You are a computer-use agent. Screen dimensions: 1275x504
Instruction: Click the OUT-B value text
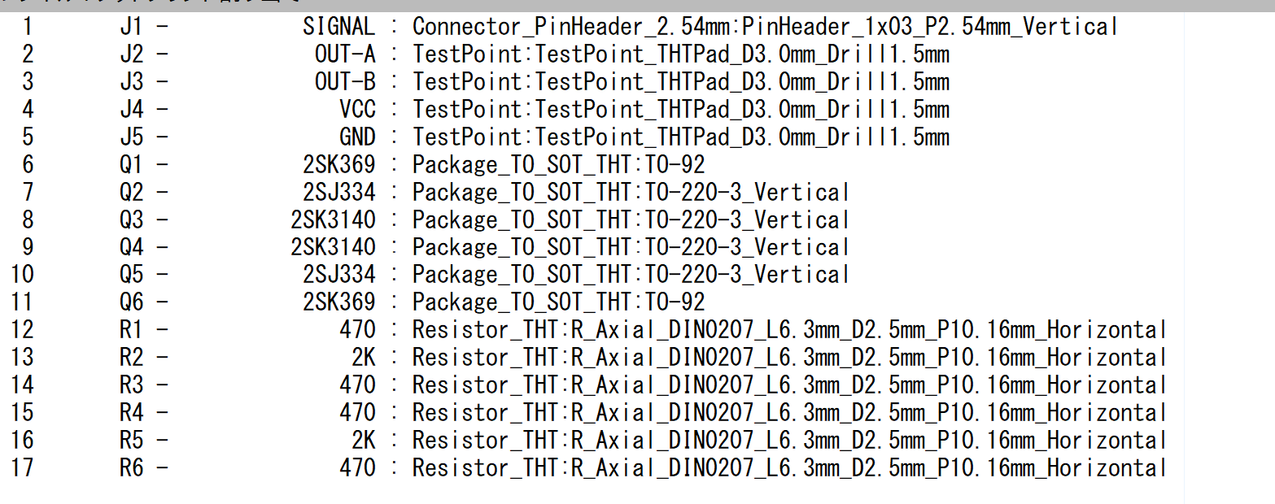click(345, 82)
